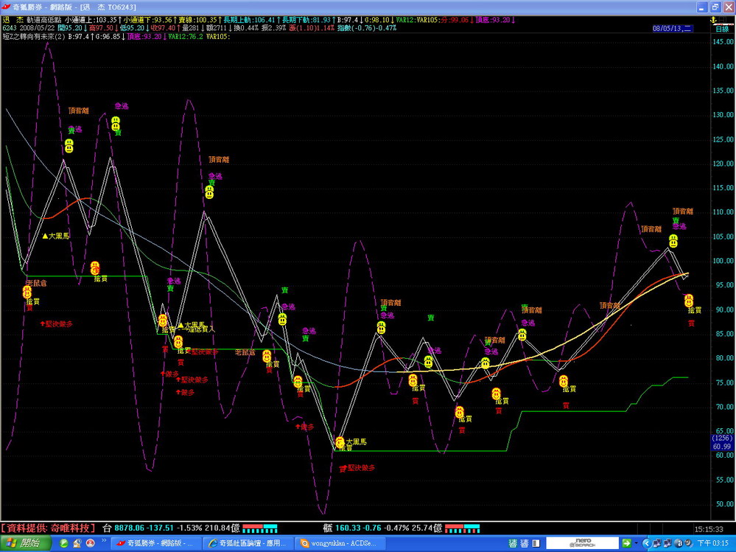Click the 大黑馬 triangle marker near 105
Screen dimensions: 736x552
pos(45,236)
